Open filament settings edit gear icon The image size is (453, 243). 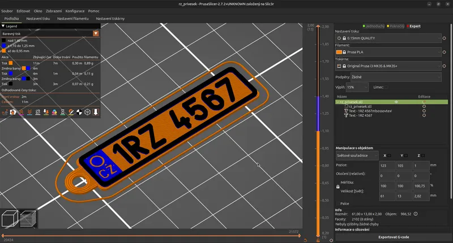coord(445,52)
